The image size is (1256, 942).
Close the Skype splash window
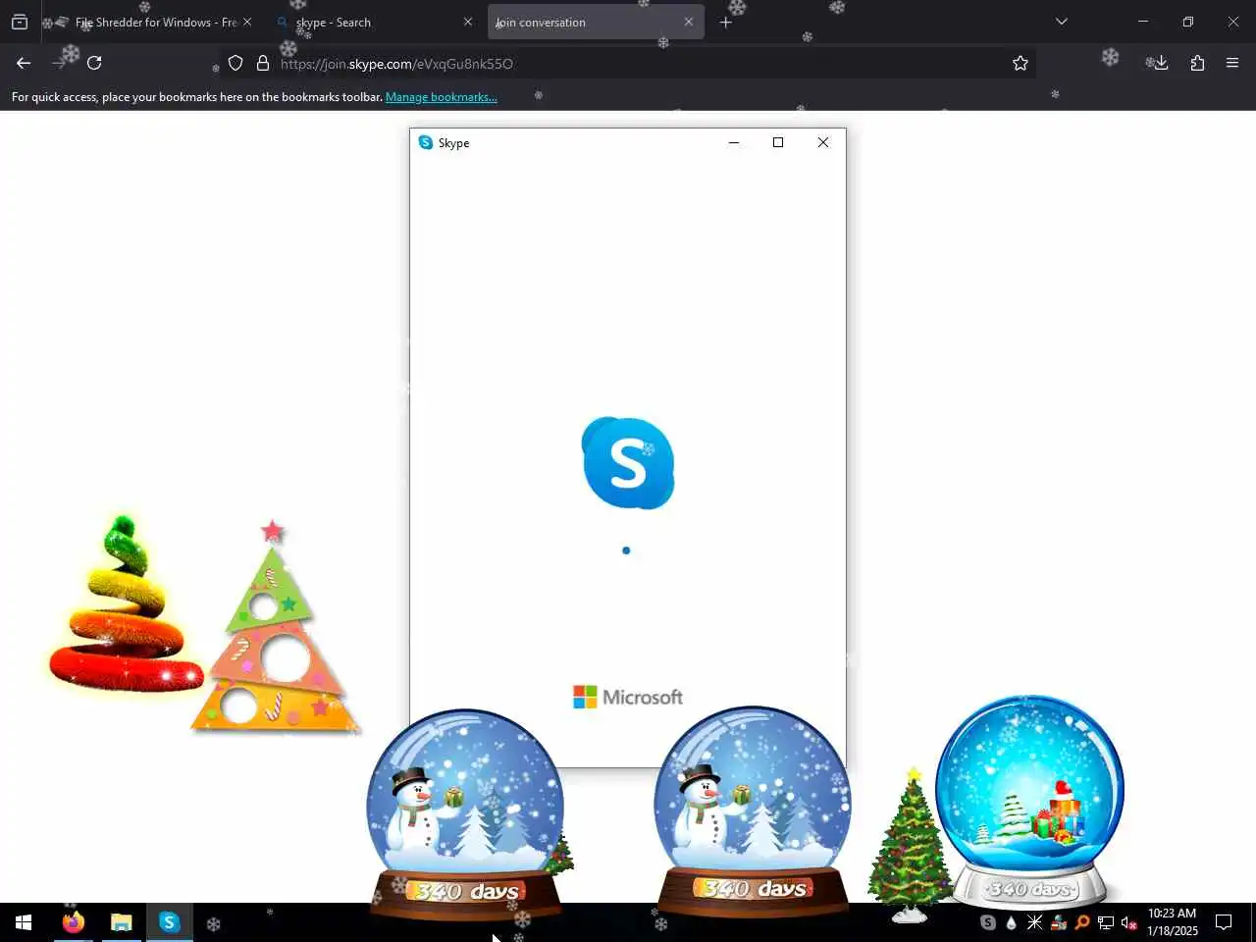coord(823,142)
